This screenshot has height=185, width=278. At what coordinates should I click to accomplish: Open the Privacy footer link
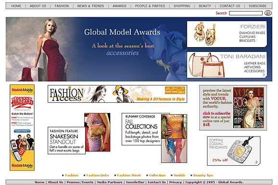click(176, 182)
